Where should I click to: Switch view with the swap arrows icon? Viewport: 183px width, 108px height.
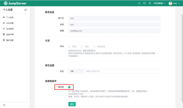(26, 10)
